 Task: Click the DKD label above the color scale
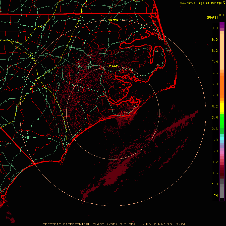tap(220, 15)
